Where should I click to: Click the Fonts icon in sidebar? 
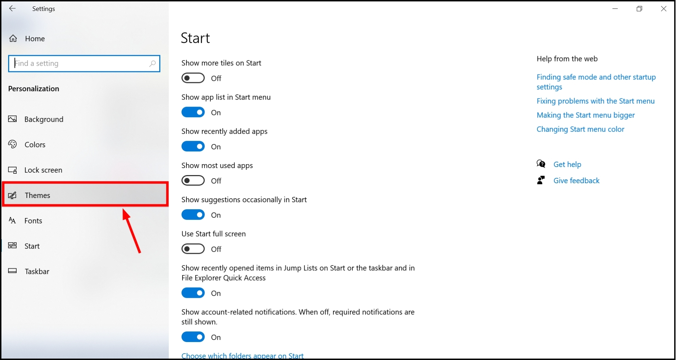pos(12,221)
